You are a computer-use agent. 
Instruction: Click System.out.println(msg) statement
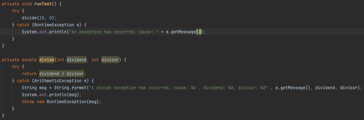pyautogui.click(x=52, y=95)
